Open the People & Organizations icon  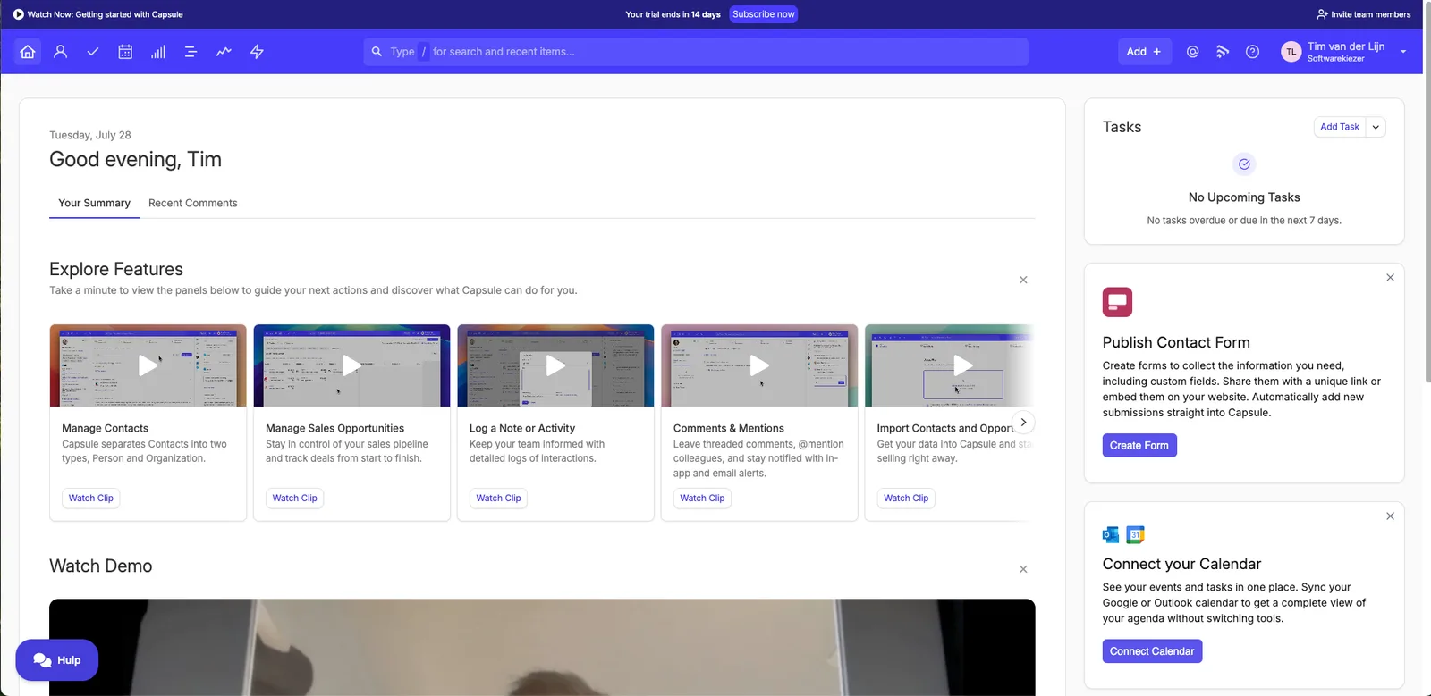click(x=61, y=52)
